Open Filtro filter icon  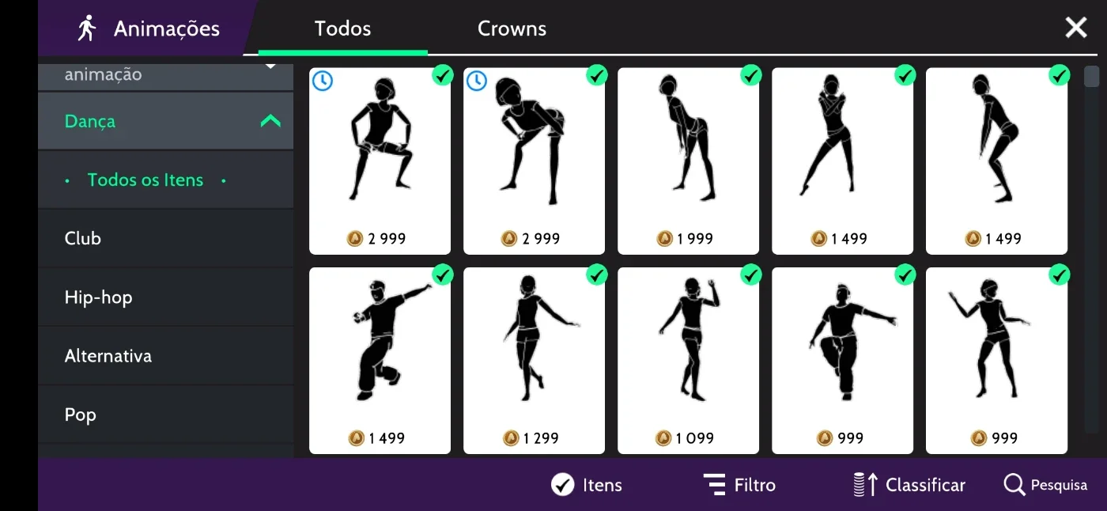click(x=714, y=485)
